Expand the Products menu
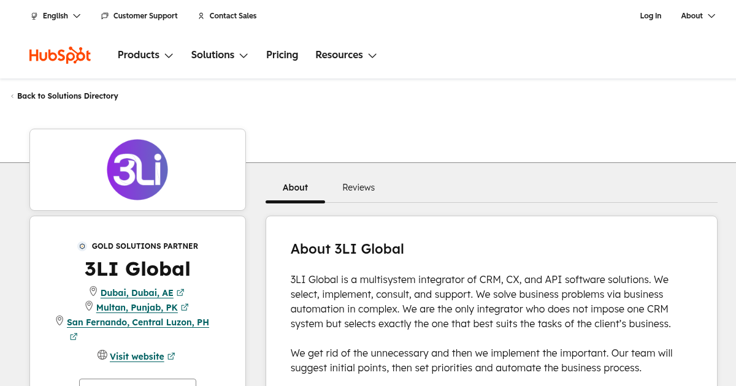 (x=145, y=55)
